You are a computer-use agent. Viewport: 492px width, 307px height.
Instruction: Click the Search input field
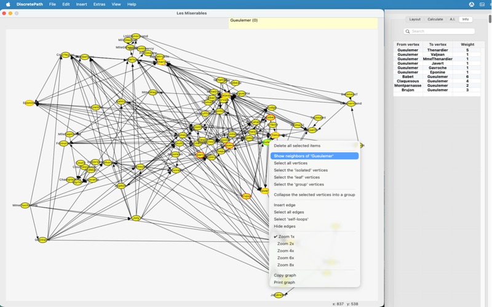point(439,31)
